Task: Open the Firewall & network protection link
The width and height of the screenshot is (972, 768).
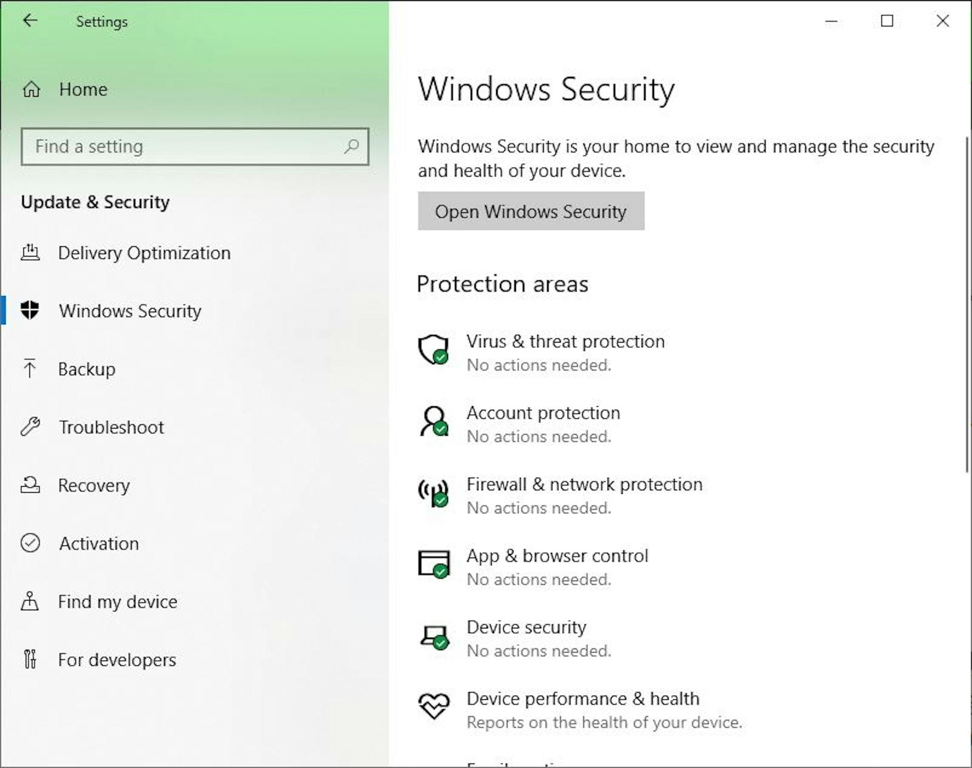Action: [x=584, y=485]
